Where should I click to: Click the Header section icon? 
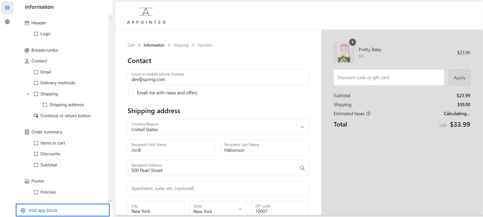[27, 23]
